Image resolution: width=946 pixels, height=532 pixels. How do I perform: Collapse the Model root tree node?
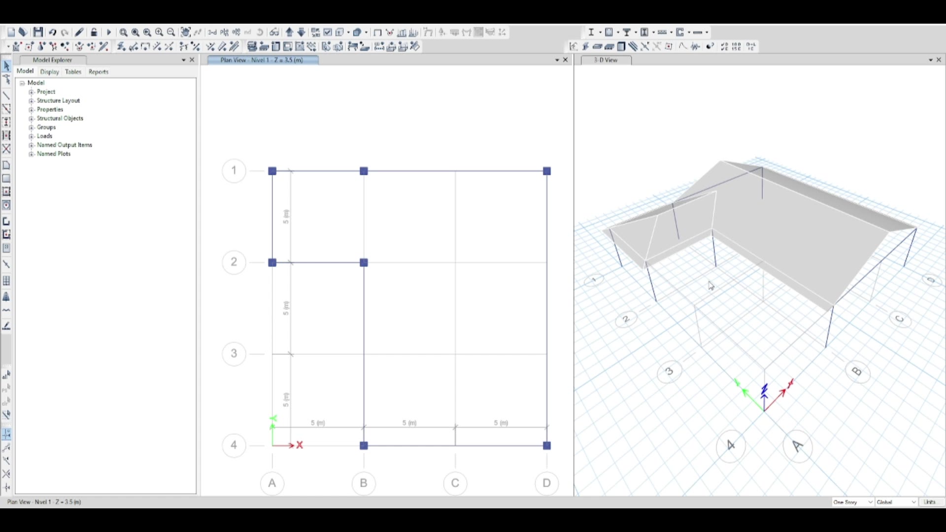click(22, 83)
